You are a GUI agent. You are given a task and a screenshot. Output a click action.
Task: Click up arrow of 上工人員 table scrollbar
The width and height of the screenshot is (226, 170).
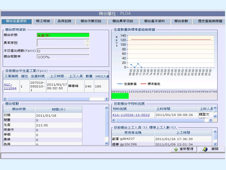coord(215,132)
